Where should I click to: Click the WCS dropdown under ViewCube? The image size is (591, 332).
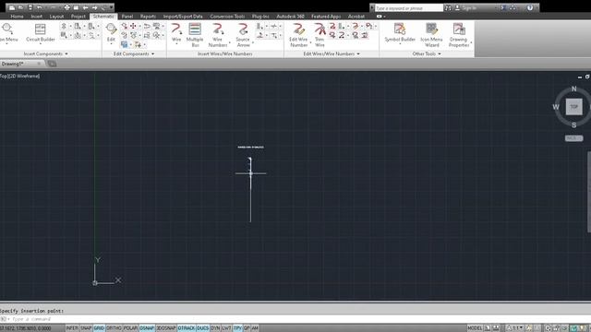click(x=574, y=138)
